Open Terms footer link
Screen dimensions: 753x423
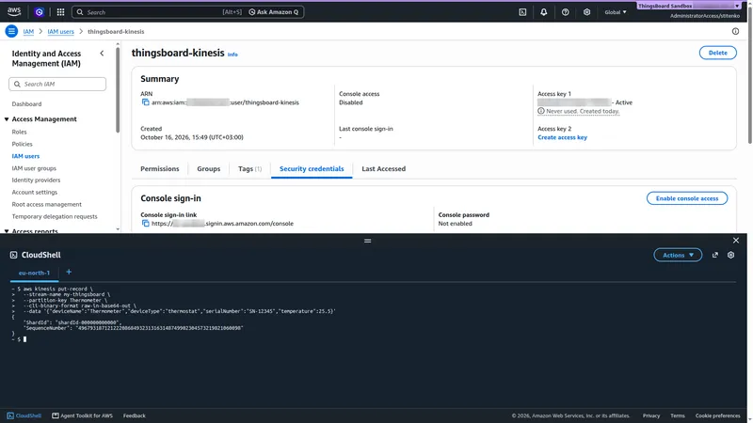pos(677,415)
